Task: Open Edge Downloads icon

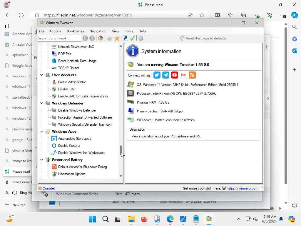Action: tap(256, 15)
